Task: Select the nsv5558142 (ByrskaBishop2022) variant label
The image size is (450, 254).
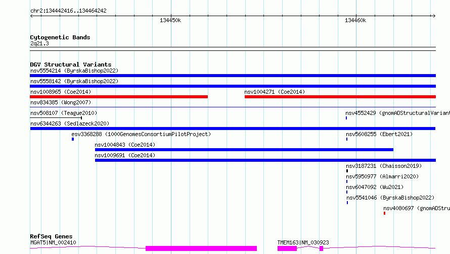Action: (x=74, y=81)
